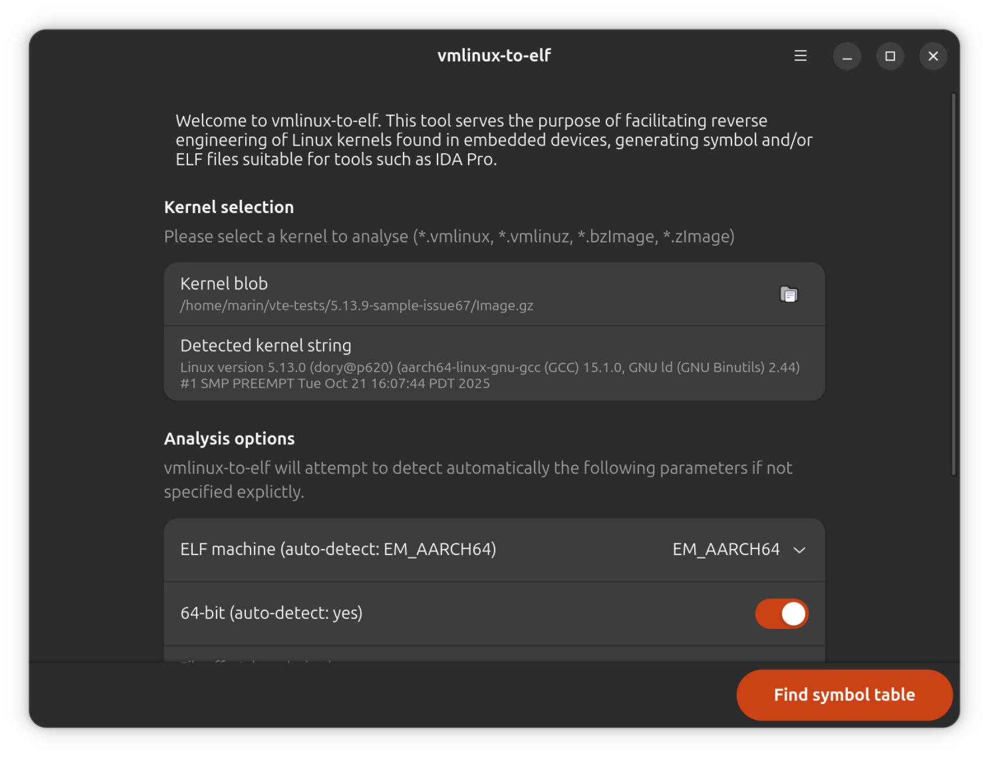Expand the ELF machine EM_AARCH64 dropdown
990x757 pixels.
pos(739,550)
